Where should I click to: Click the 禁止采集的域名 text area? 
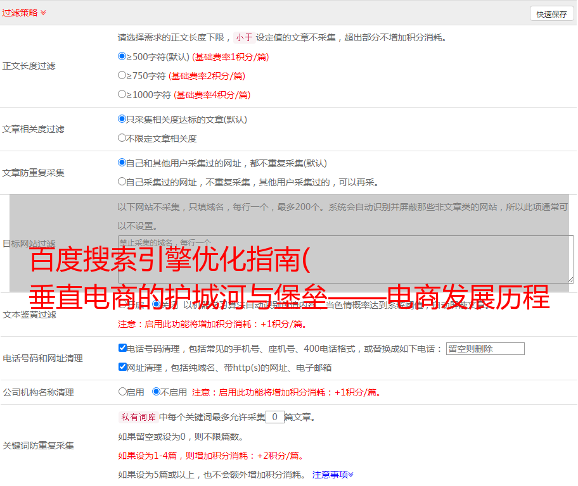tap(345, 259)
